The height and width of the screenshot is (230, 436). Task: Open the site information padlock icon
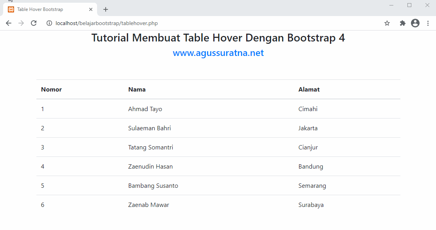click(49, 23)
